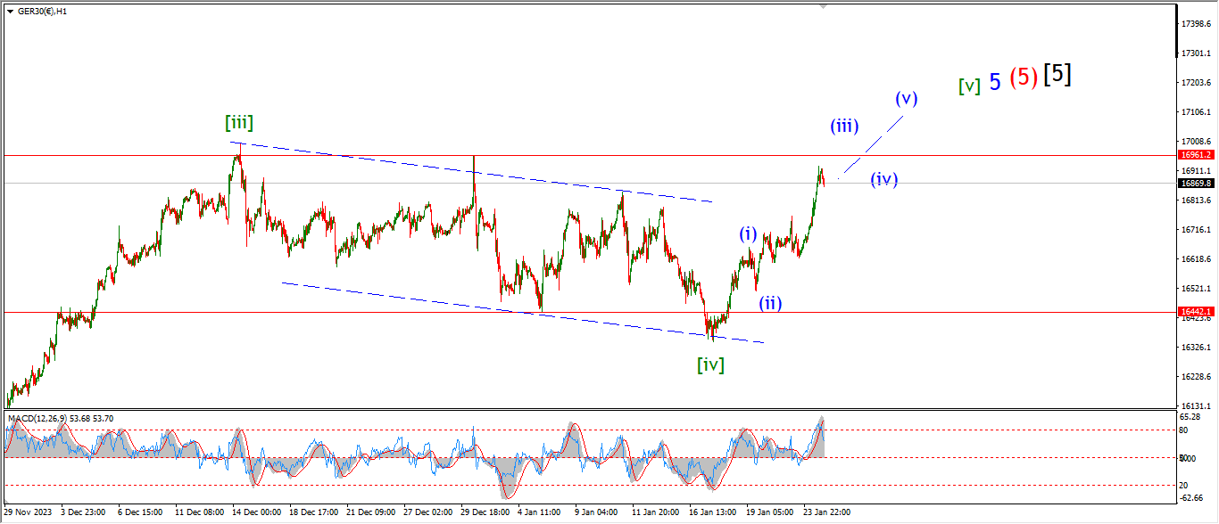
Task: Select the blue (iv) wave label
Action: point(883,179)
